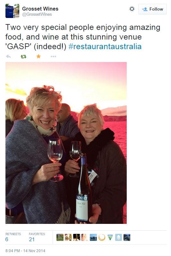Open the golden ring avatar profile
Screen dimensions: 171x256
[x=102, y=237]
